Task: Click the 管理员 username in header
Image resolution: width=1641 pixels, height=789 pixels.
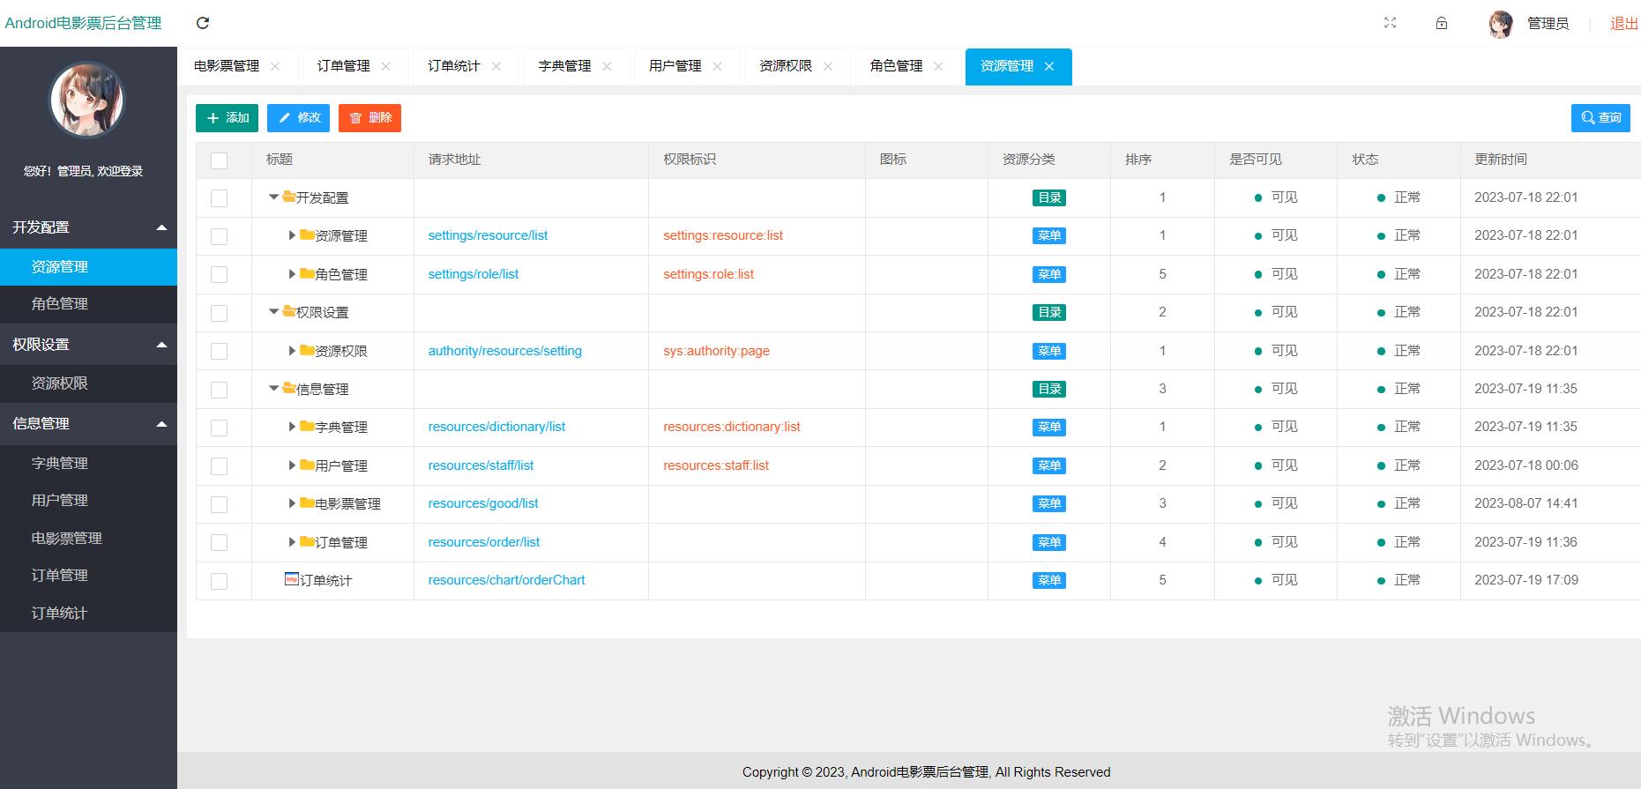Action: coord(1548,24)
